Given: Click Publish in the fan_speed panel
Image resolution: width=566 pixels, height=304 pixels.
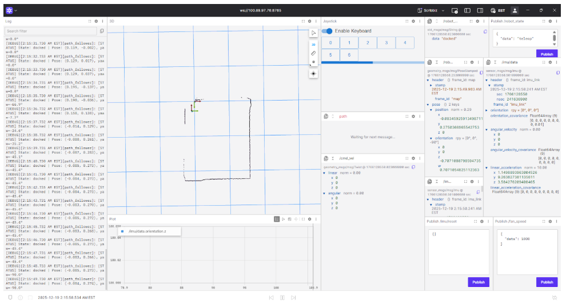Looking at the screenshot, I should pyautogui.click(x=547, y=282).
